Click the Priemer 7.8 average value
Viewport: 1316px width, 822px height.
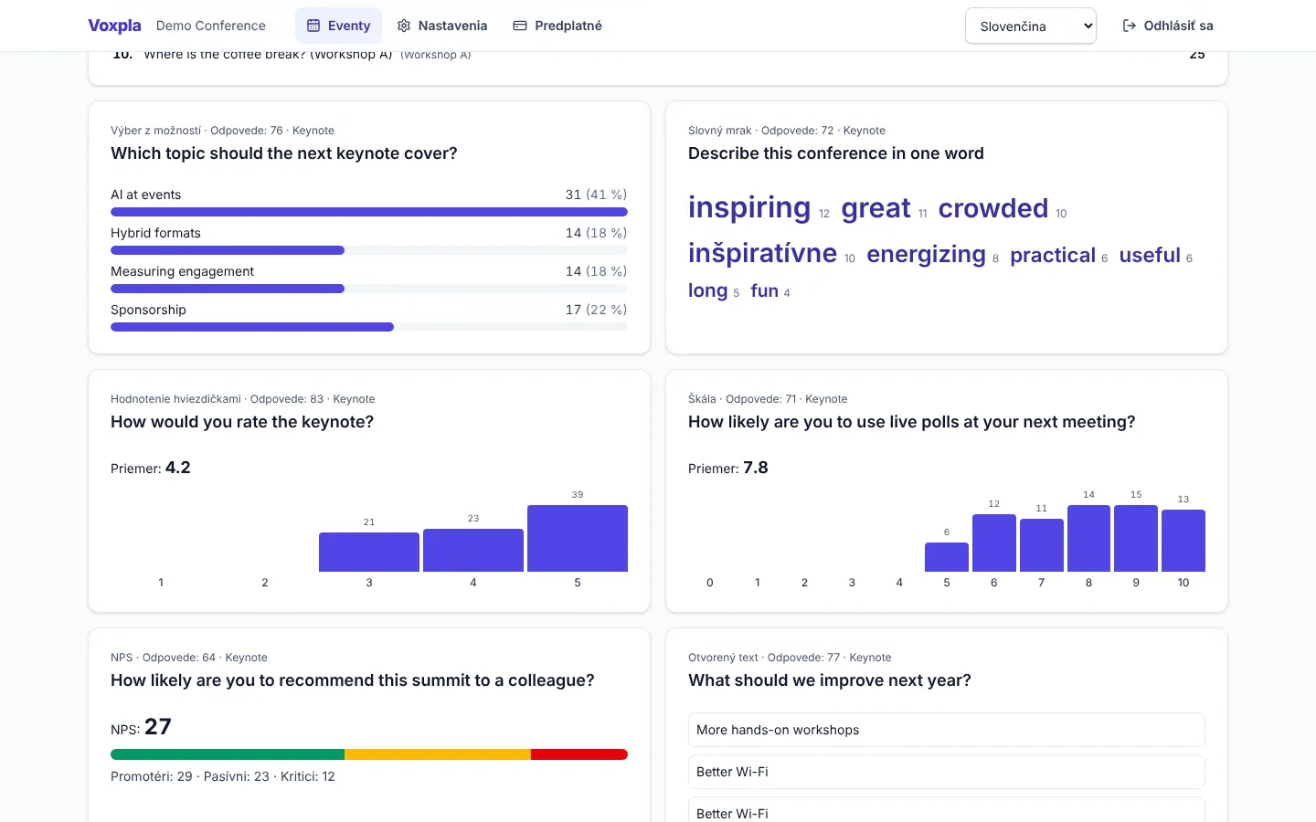pyautogui.click(x=756, y=468)
